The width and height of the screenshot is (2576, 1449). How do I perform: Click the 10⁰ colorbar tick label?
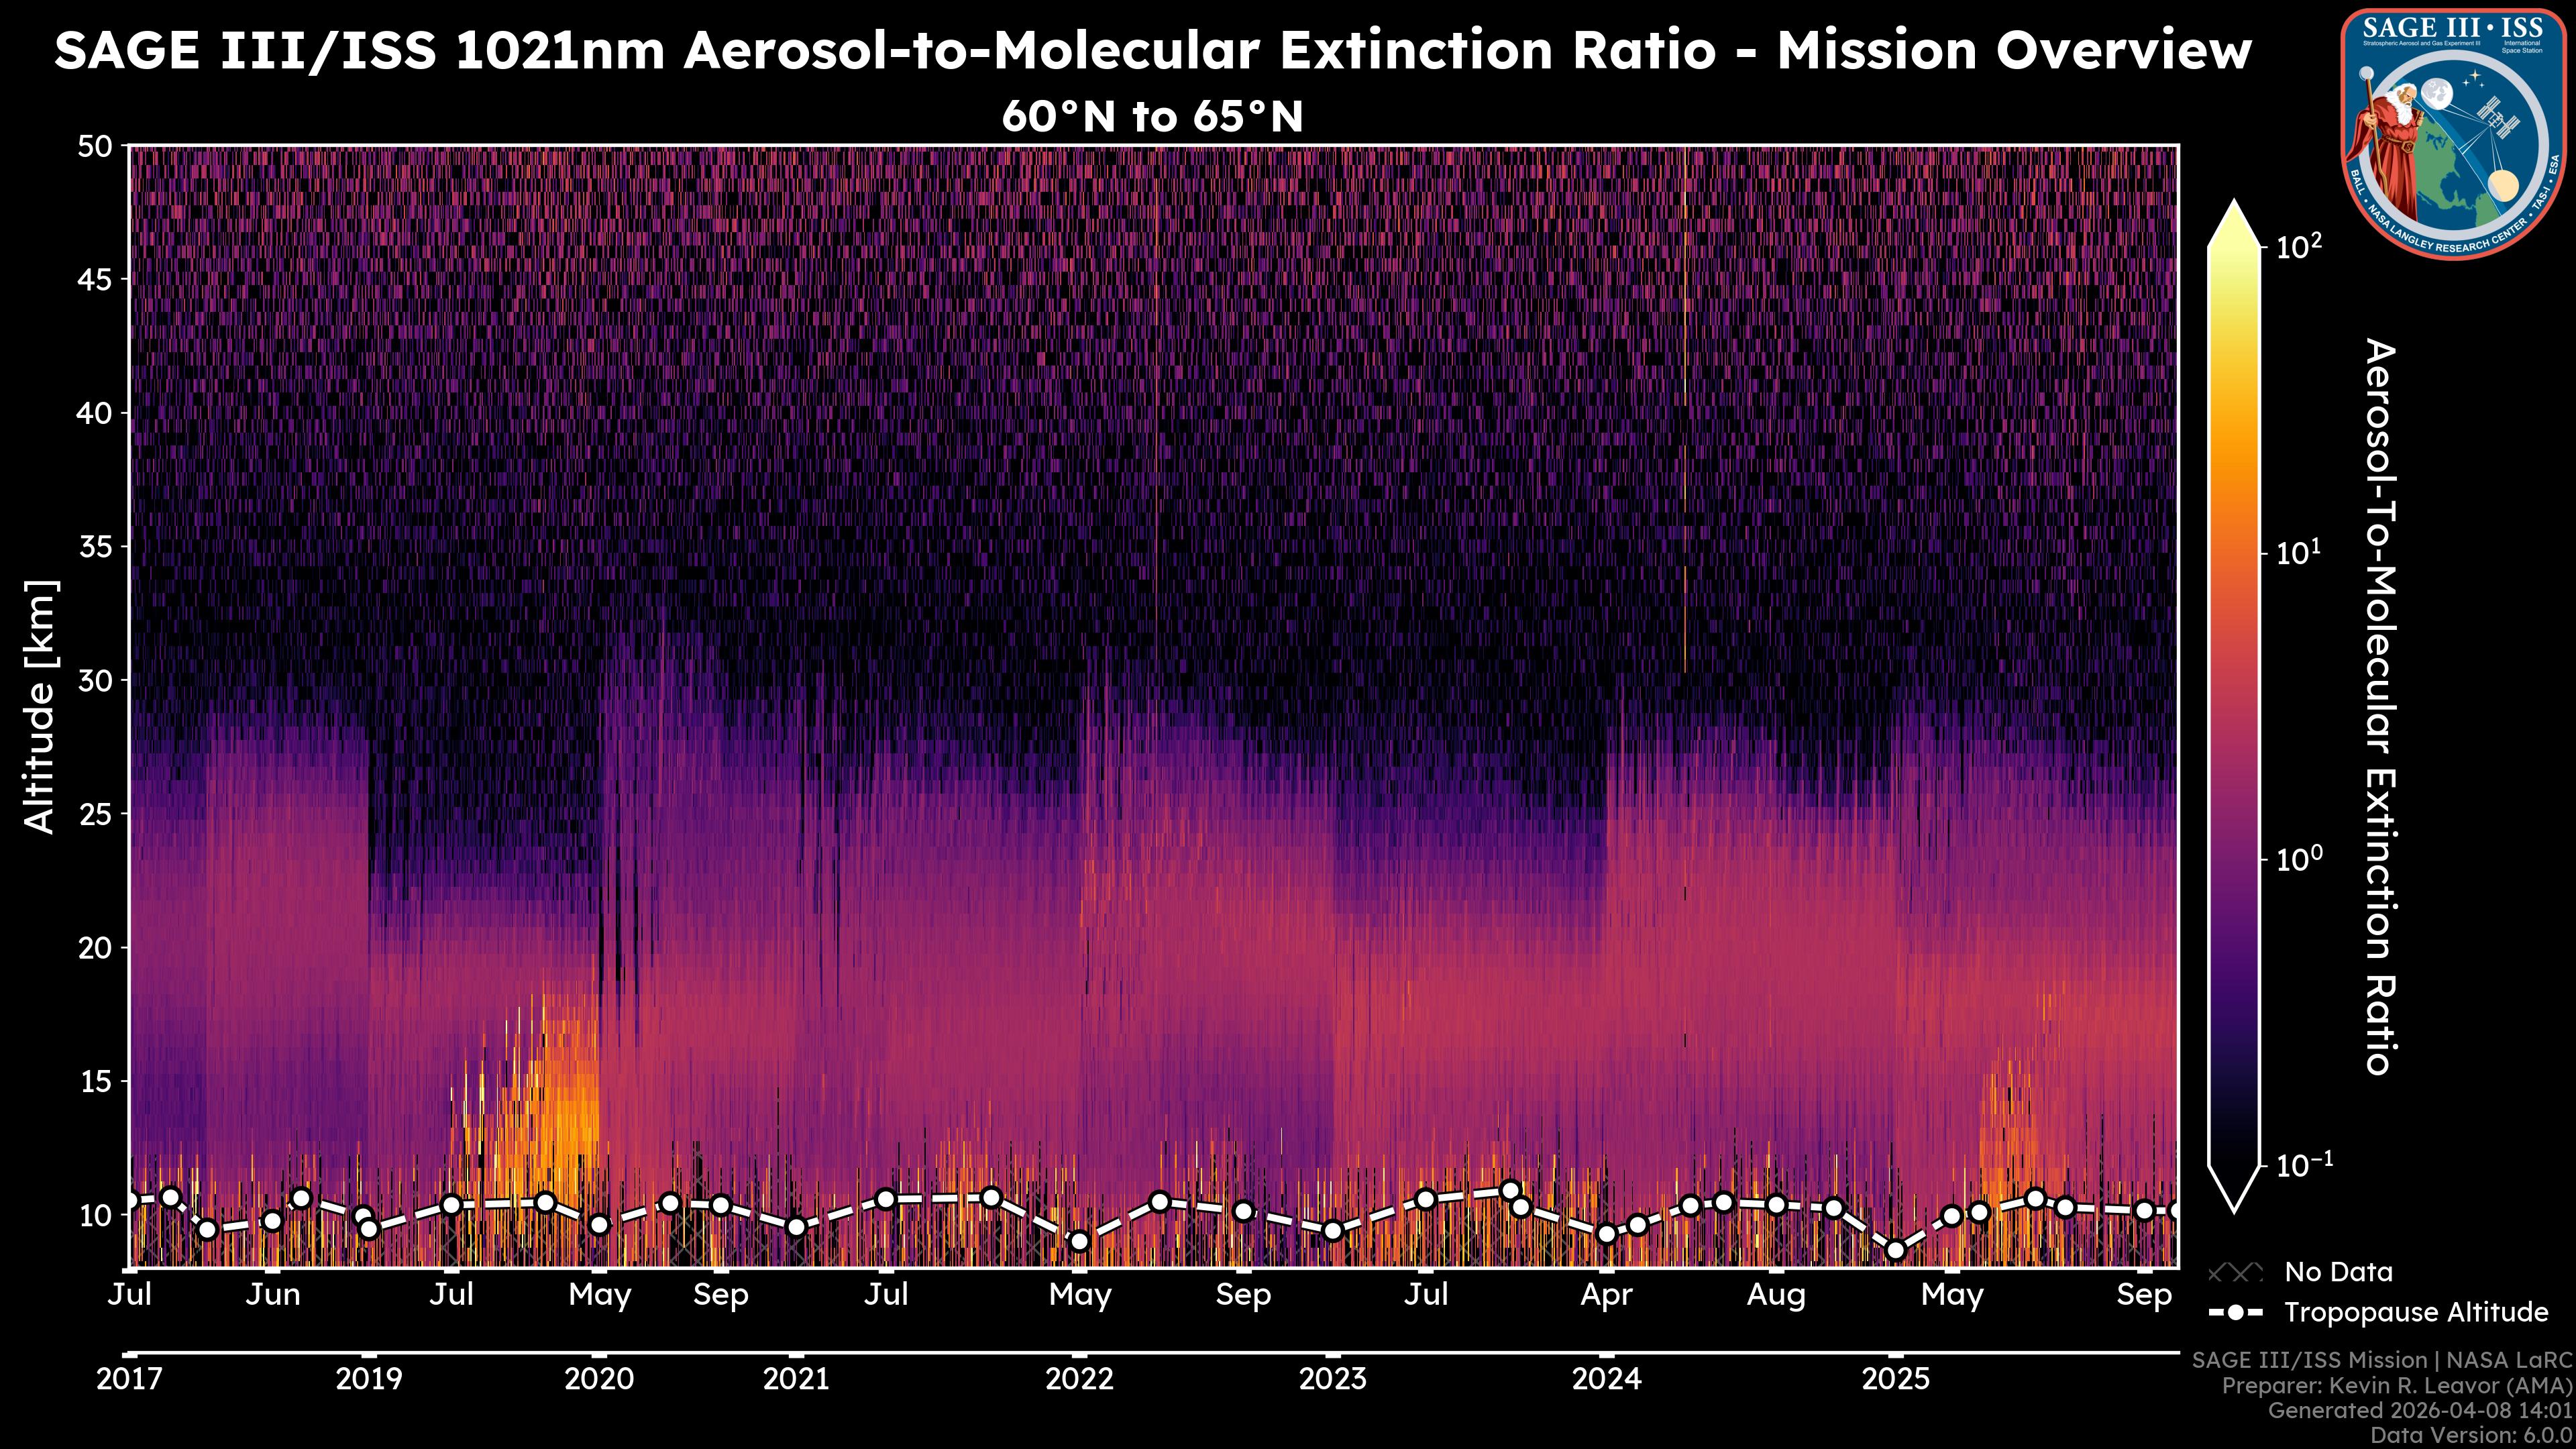pyautogui.click(x=2299, y=859)
